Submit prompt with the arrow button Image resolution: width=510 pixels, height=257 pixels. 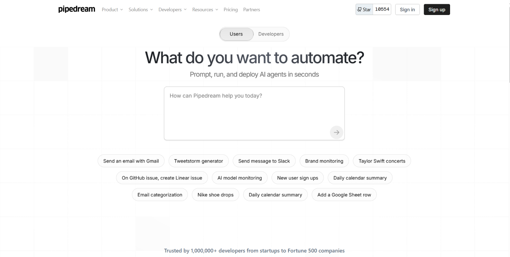(336, 132)
